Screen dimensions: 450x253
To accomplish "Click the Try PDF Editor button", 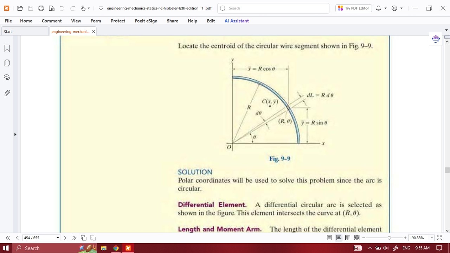I will pos(354,8).
